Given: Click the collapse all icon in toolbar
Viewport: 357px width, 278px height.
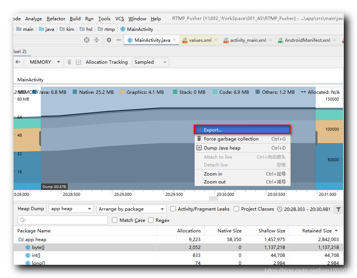Looking at the screenshot, I should coord(97,40).
